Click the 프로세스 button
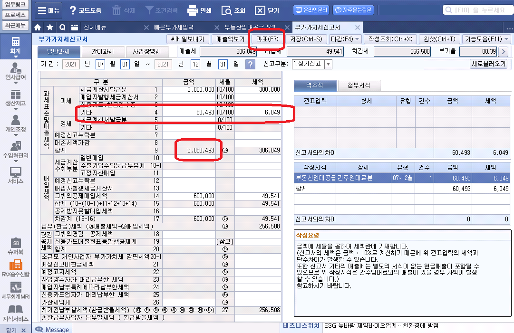This screenshot has width=514, height=333. pyautogui.click(x=15, y=15)
